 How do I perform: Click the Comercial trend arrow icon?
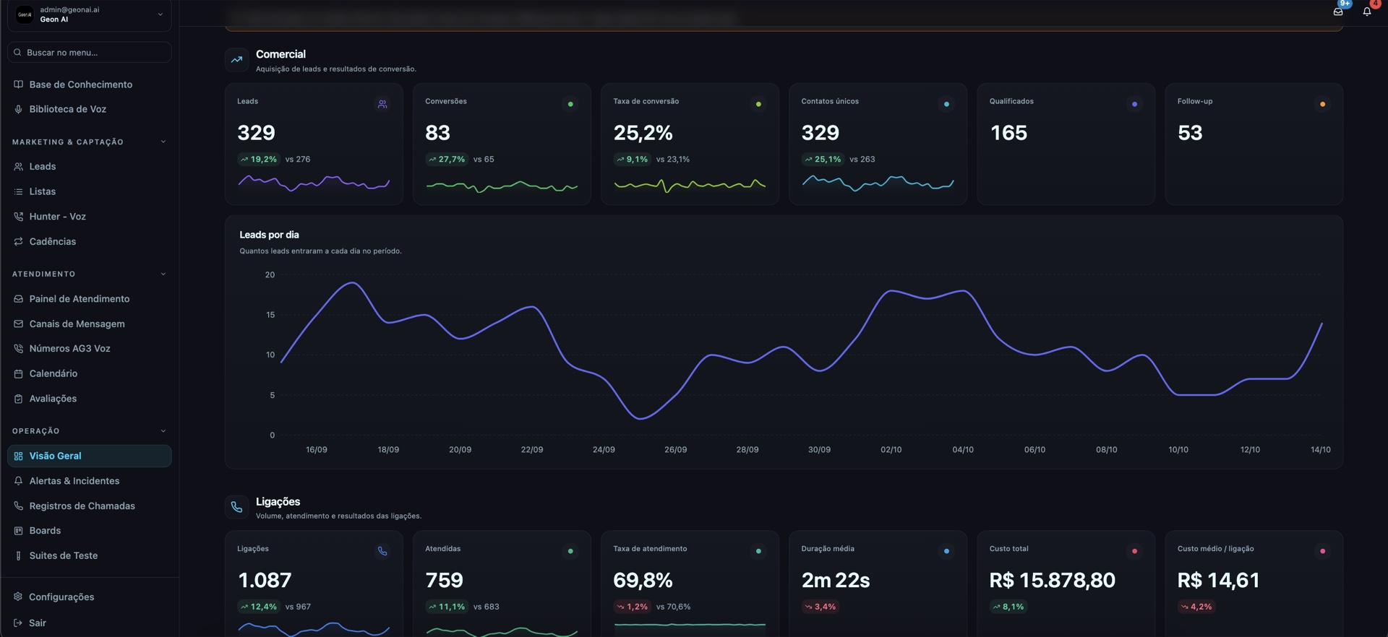(236, 60)
